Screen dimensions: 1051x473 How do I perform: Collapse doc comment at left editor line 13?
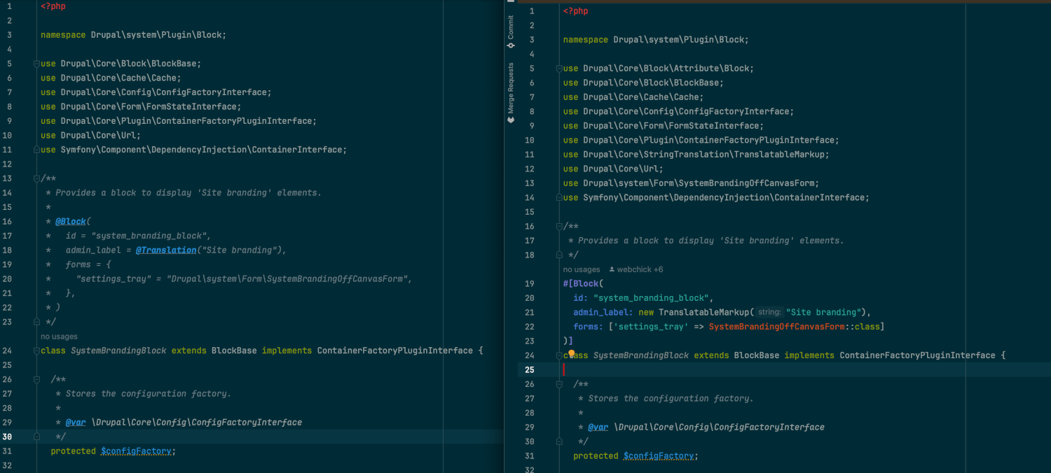click(36, 178)
